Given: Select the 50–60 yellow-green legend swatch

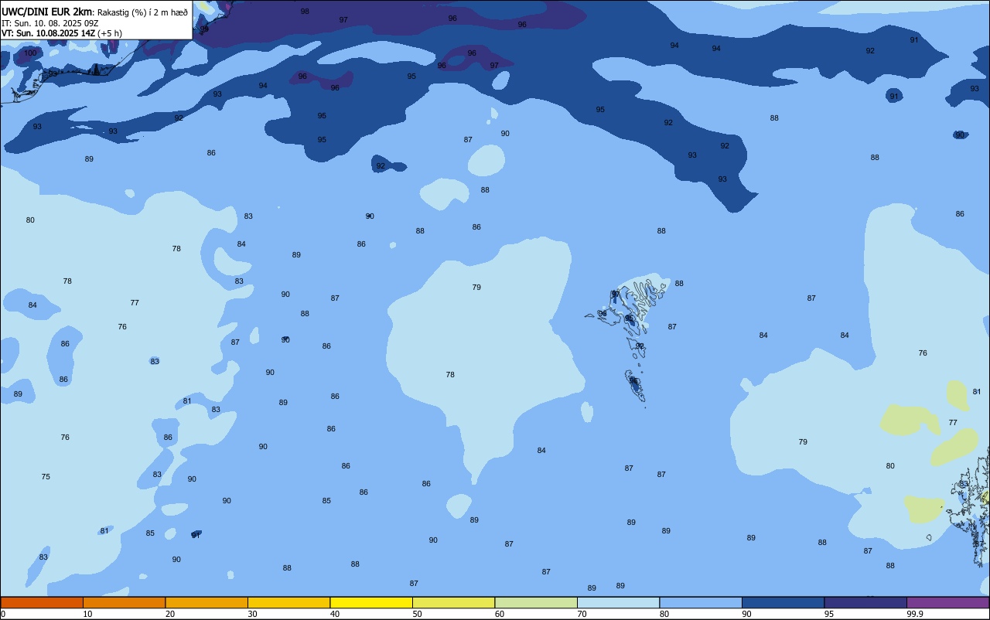Looking at the screenshot, I should (x=453, y=602).
